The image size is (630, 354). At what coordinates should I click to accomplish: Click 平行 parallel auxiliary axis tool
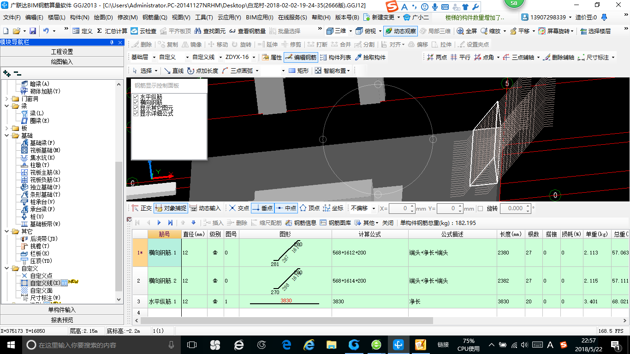[x=460, y=57]
